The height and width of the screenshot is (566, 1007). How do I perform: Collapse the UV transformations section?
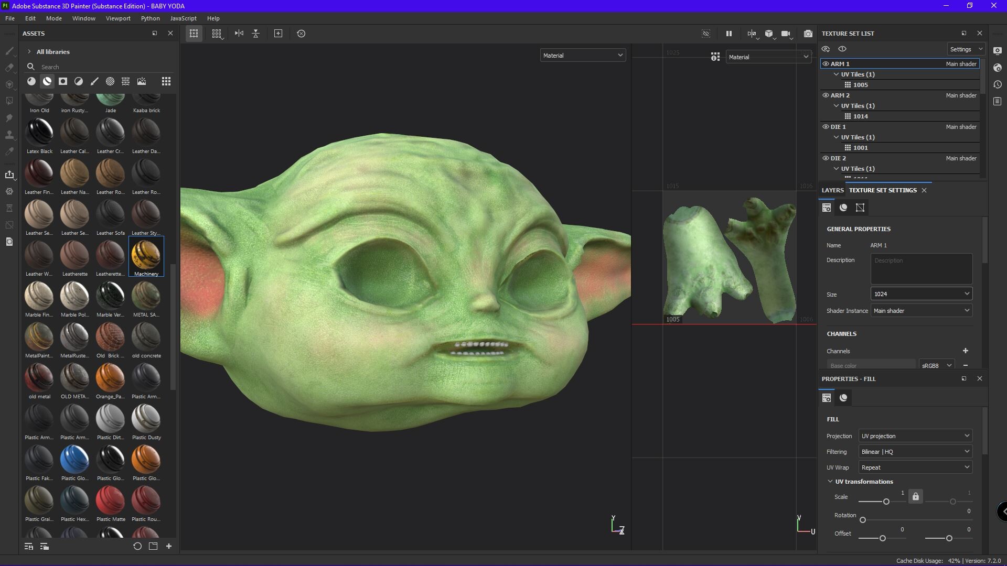pos(830,482)
